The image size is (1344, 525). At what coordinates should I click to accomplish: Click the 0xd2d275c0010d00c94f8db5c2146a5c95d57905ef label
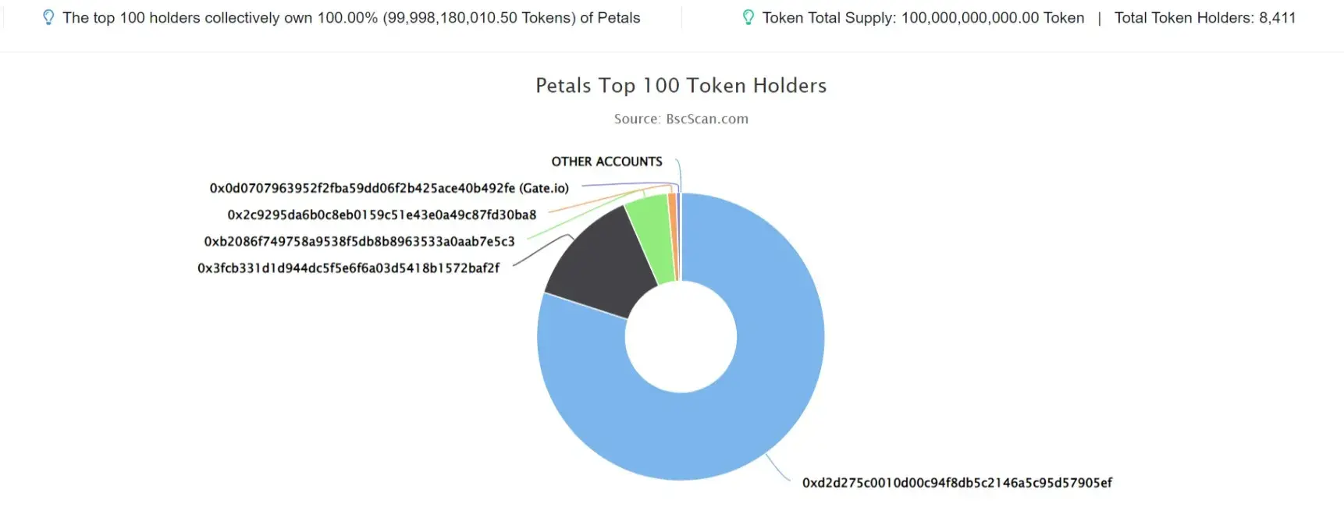957,483
